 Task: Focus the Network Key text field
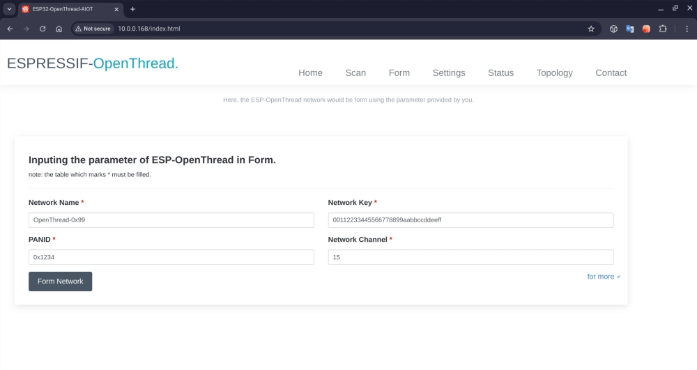point(470,219)
